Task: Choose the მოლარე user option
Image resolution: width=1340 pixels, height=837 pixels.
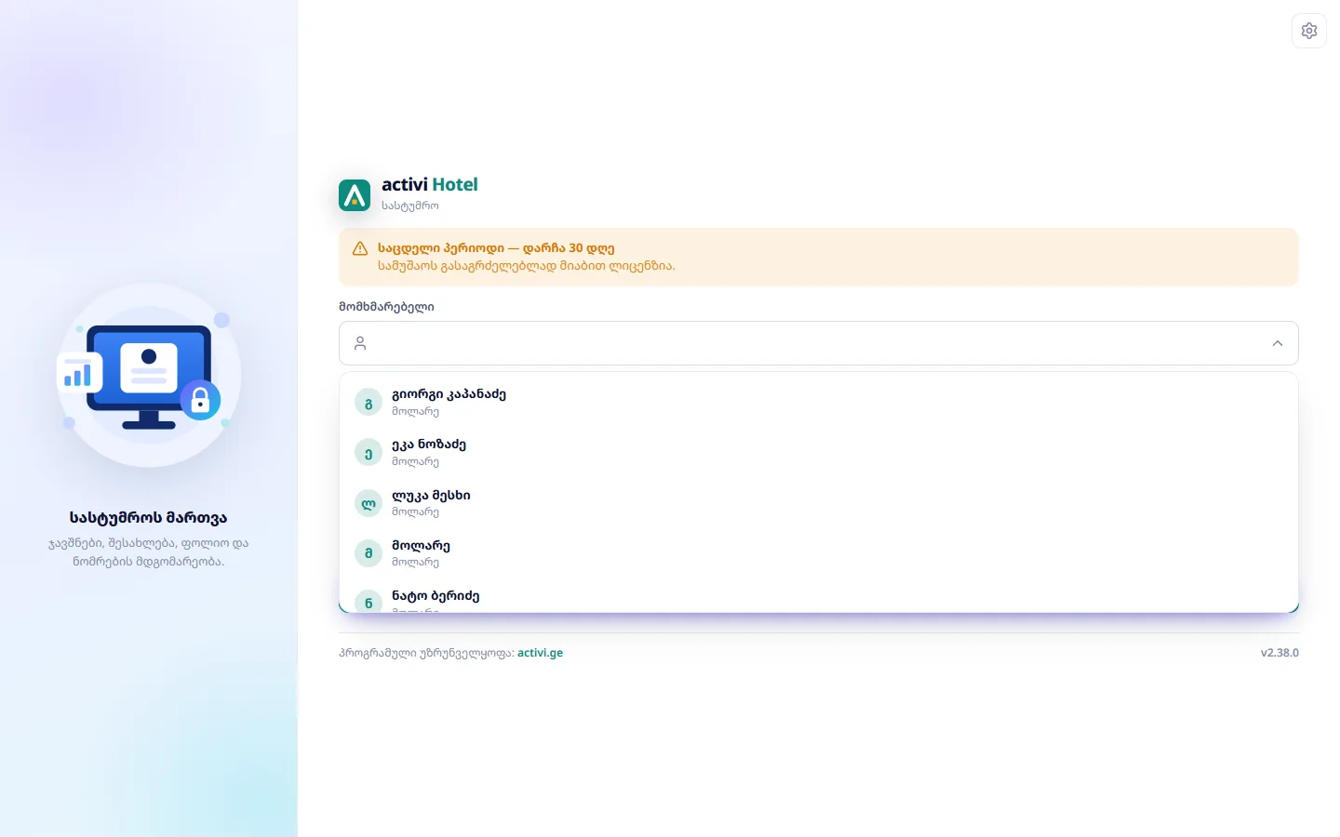Action: point(819,552)
